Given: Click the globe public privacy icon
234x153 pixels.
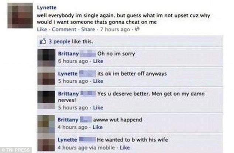Looking at the screenshot, I should 137,29.
